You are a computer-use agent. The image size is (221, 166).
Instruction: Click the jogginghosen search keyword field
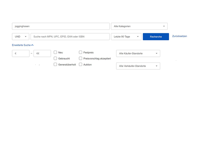coord(61,26)
